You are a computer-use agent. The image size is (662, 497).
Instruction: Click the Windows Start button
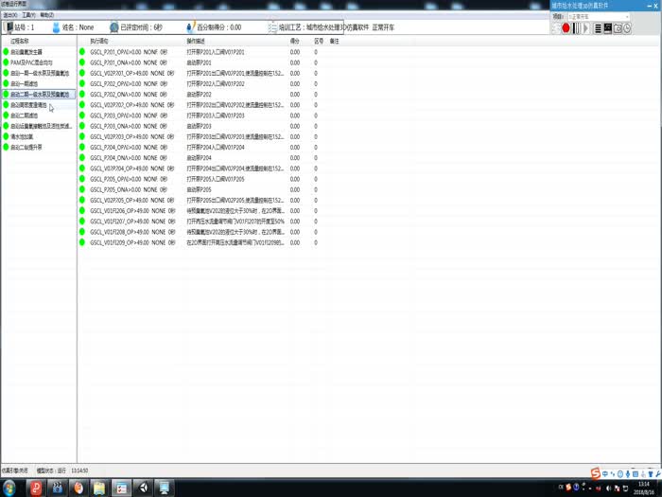[x=10, y=488]
